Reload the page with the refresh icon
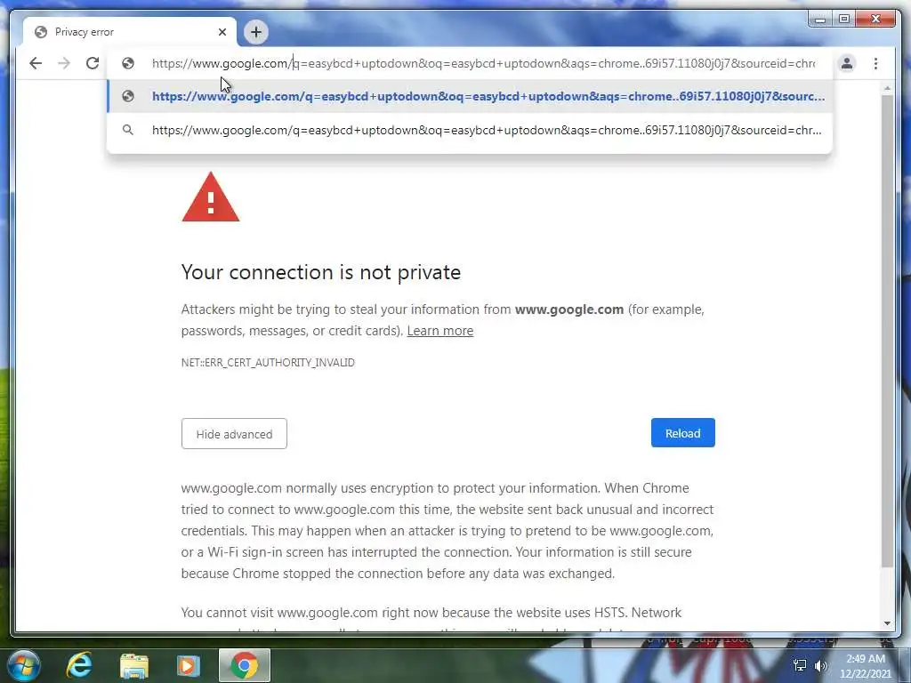The image size is (911, 683). [x=93, y=63]
